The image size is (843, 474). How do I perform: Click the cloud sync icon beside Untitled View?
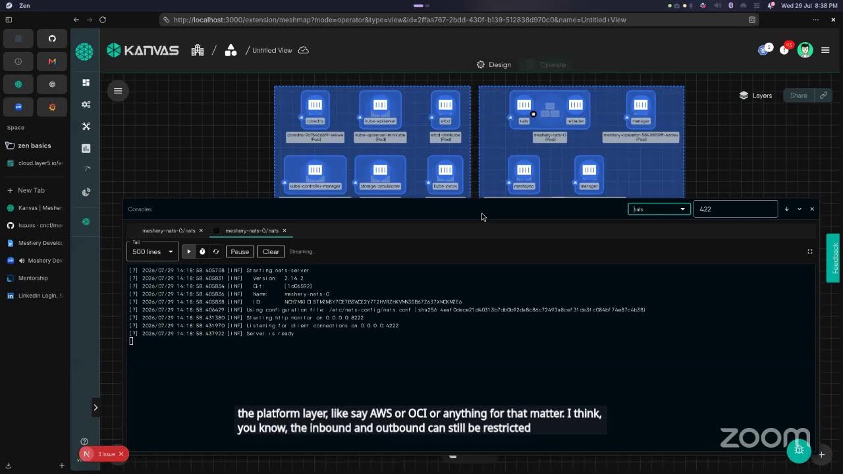[x=304, y=50]
